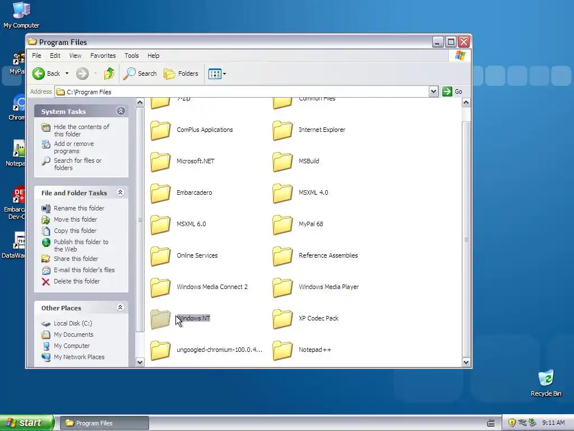574x431 pixels.
Task: Click Move this folder task
Action: pyautogui.click(x=76, y=219)
